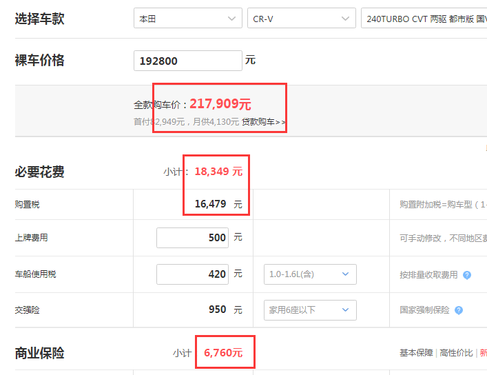Open the 本田 brand dropdown
The image size is (487, 375).
point(188,19)
